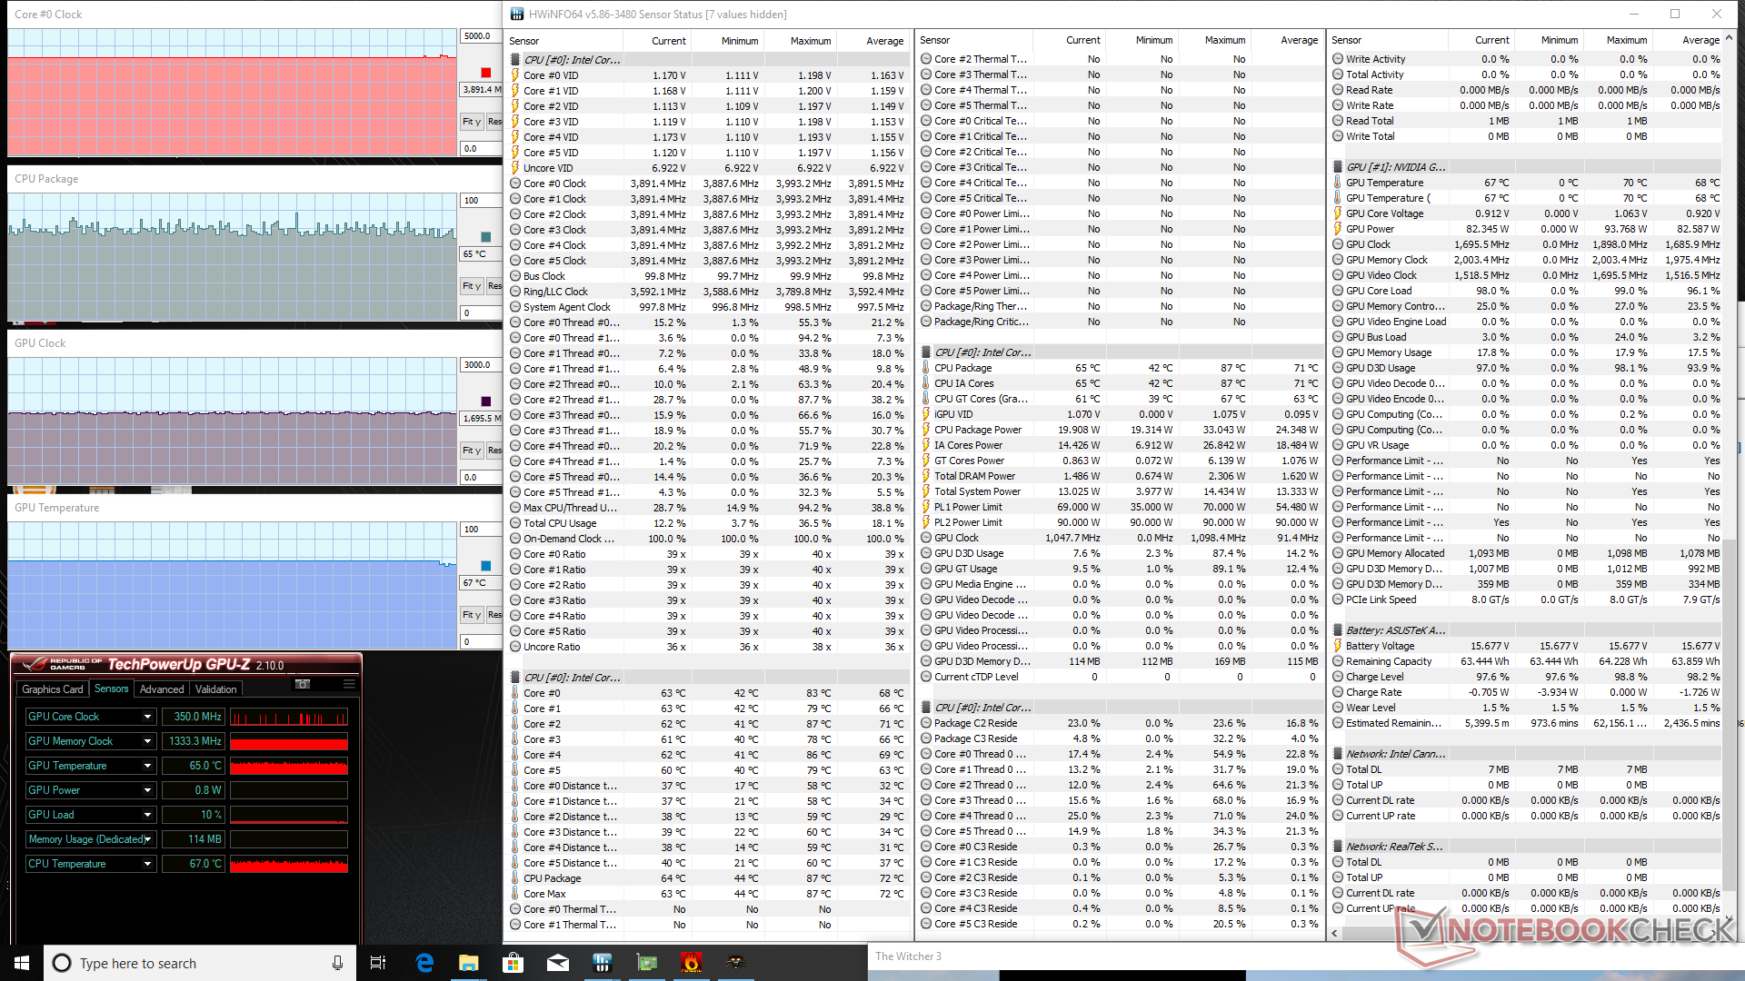Click the scroll-up arrow in third sensor panel

point(1730,39)
